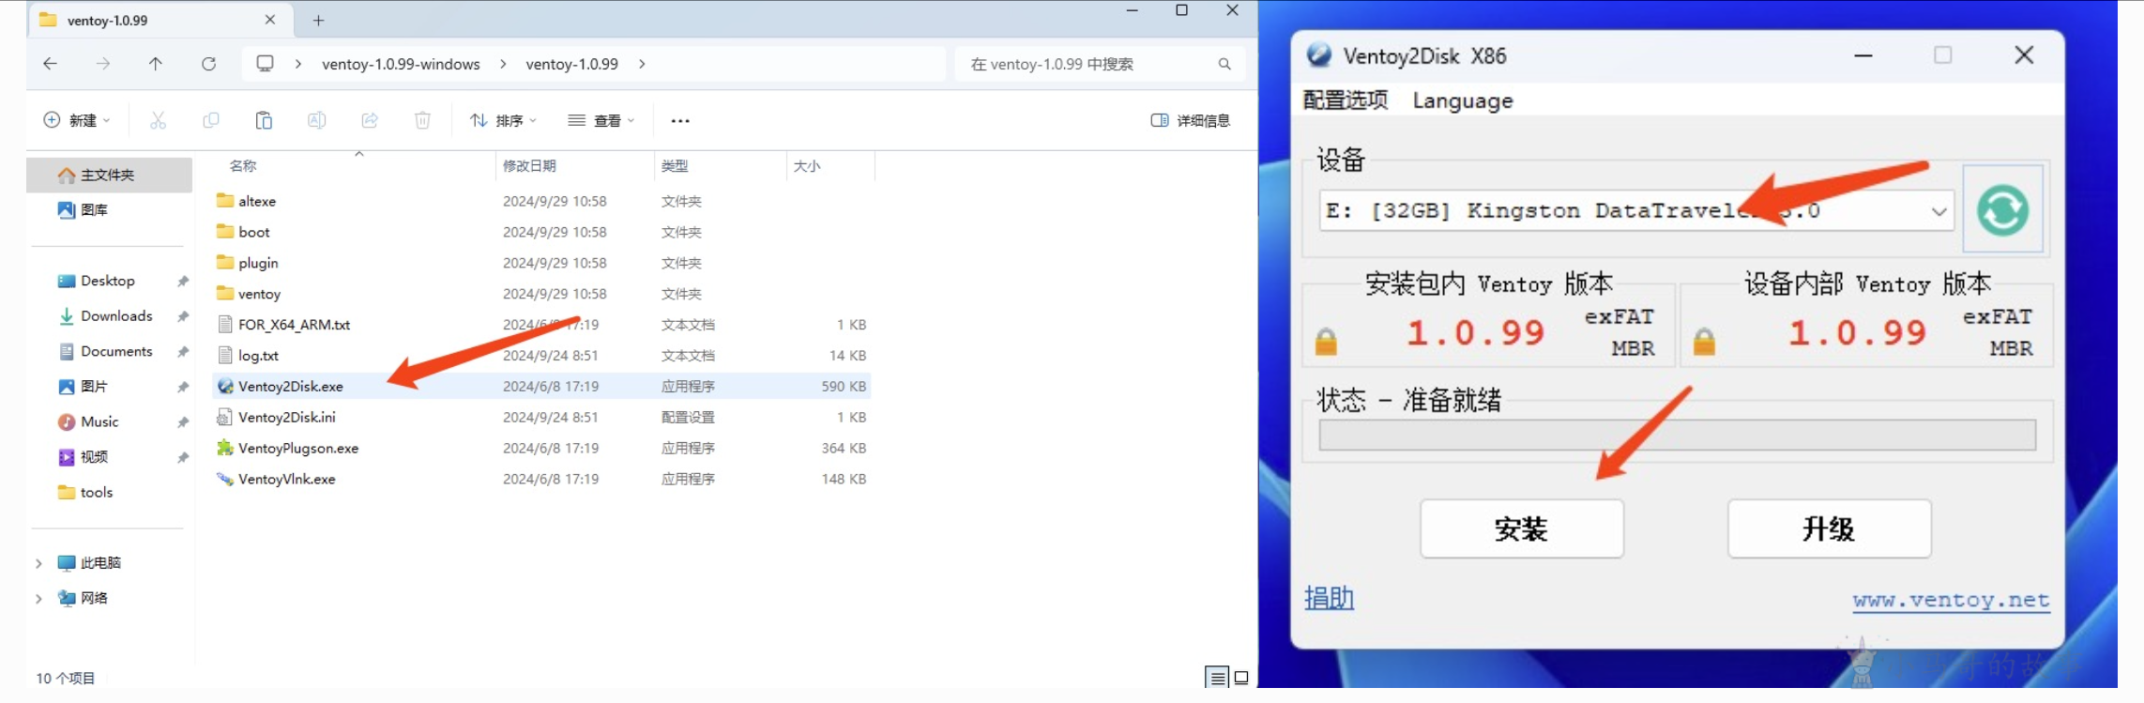
Task: Switch to large thumbnails view icon
Action: coord(1241,677)
